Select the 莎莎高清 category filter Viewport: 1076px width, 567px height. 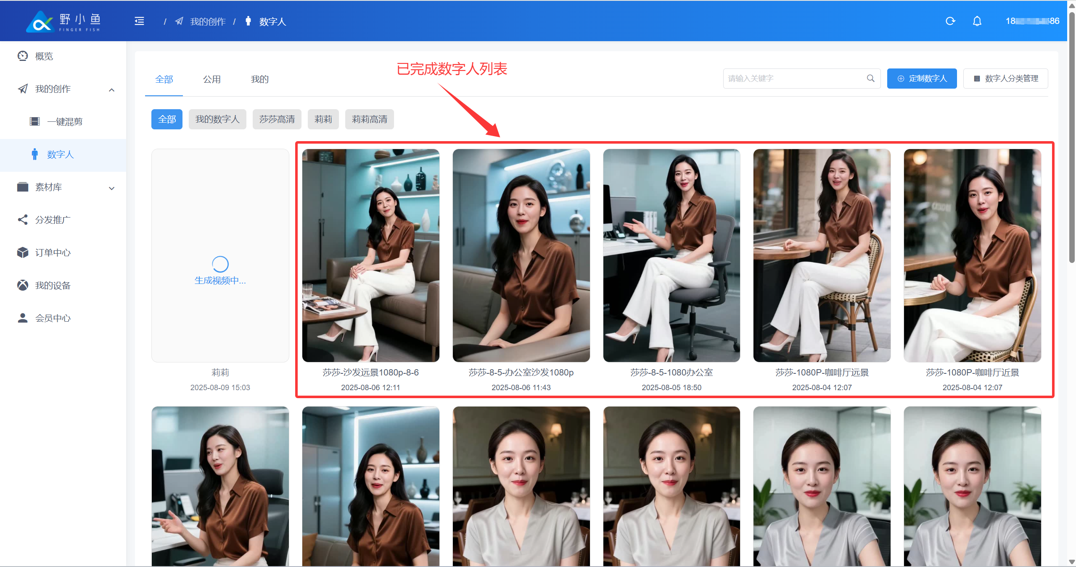277,119
